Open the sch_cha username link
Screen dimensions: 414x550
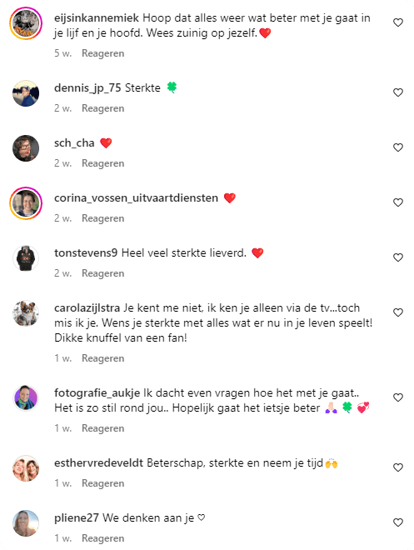74,143
